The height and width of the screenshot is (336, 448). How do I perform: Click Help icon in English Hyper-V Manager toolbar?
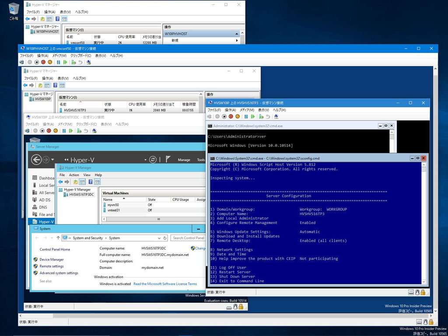point(91,182)
